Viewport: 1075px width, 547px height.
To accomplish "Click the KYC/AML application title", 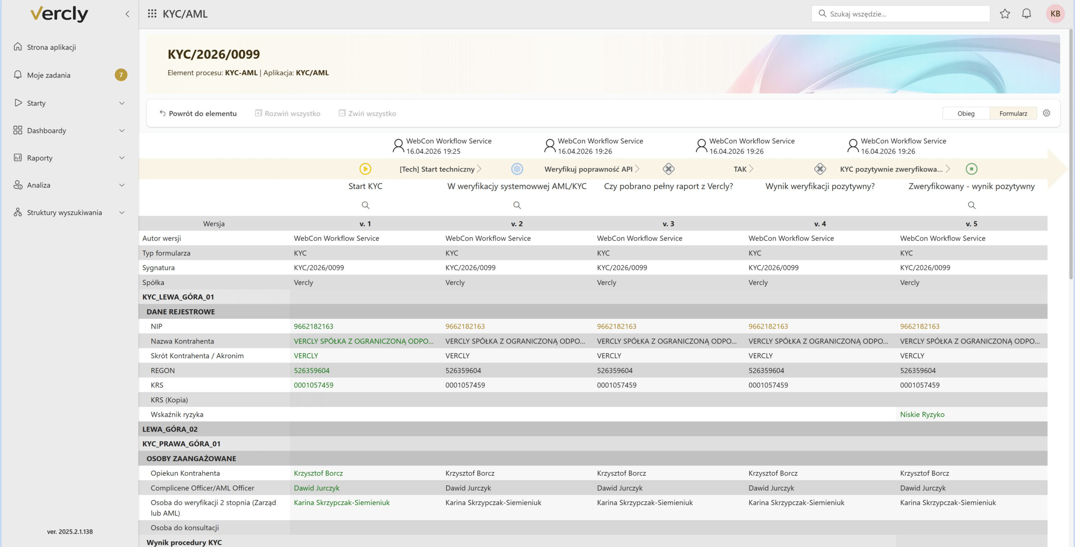I will point(185,14).
